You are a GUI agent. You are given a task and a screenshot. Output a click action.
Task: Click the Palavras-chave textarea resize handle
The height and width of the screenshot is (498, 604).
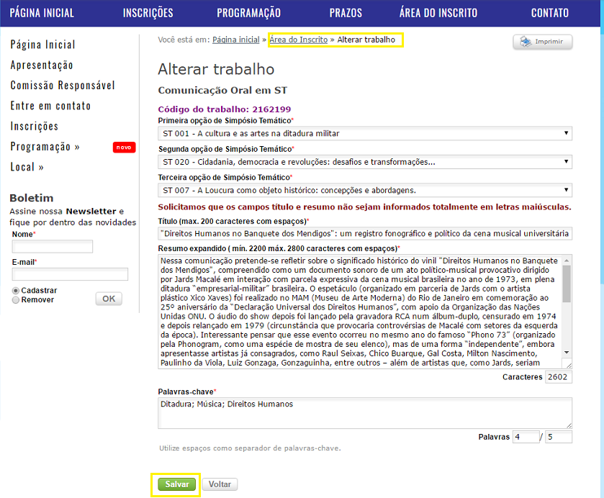point(569,425)
